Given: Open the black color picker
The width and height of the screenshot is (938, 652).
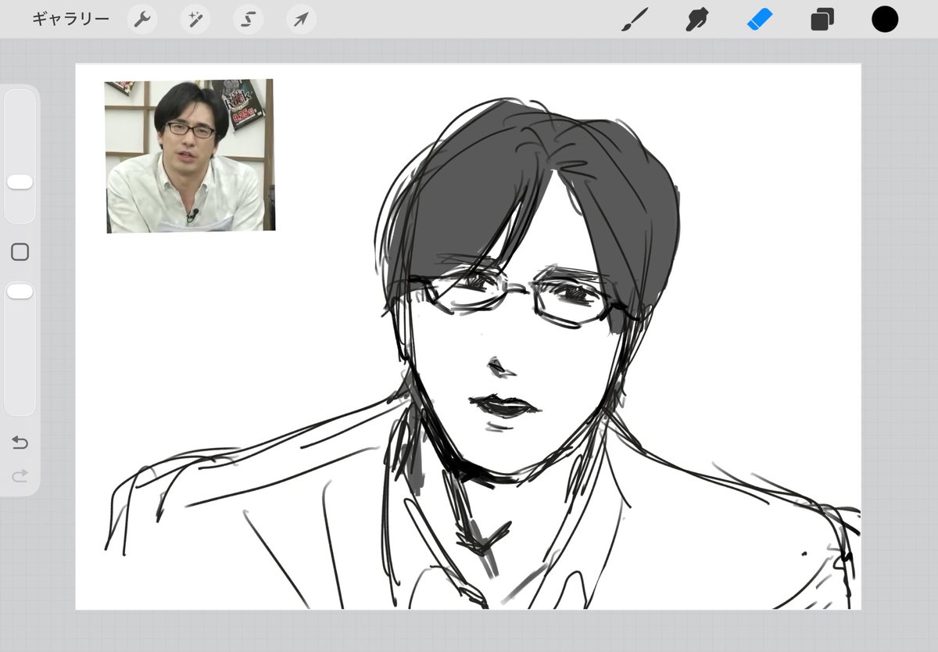Looking at the screenshot, I should click(x=885, y=20).
